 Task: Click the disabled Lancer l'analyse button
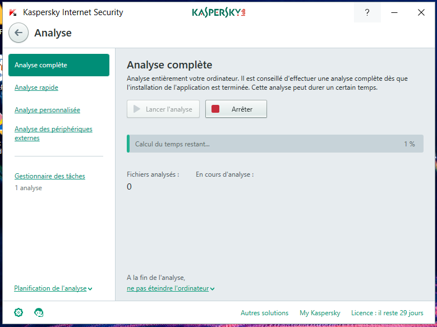pos(163,109)
